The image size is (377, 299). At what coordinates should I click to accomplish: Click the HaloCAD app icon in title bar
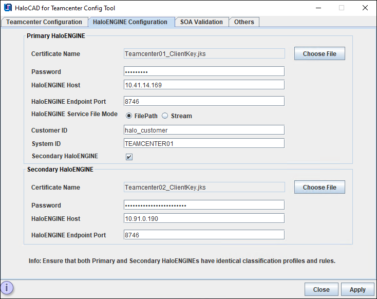pyautogui.click(x=8, y=8)
